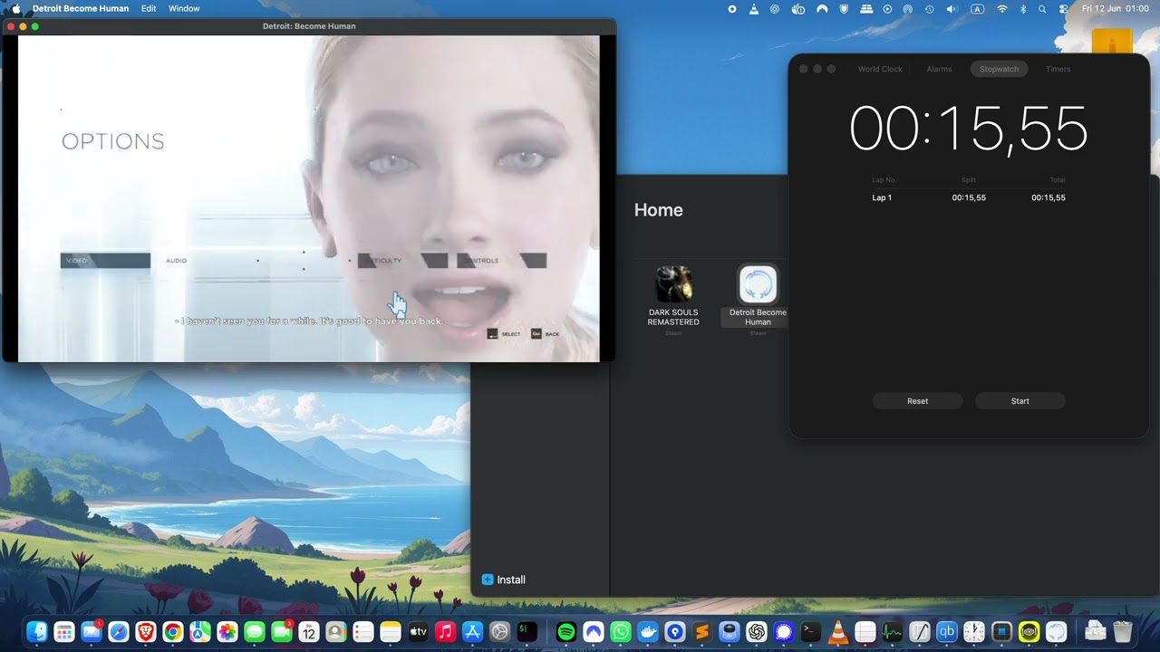1160x652 pixels.
Task: Click the volume icon in menu bar
Action: (952, 8)
